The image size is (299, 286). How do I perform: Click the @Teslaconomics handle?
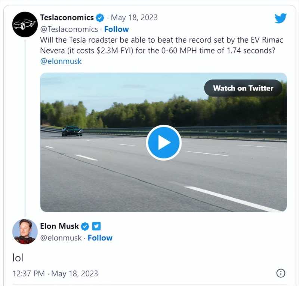click(x=69, y=29)
